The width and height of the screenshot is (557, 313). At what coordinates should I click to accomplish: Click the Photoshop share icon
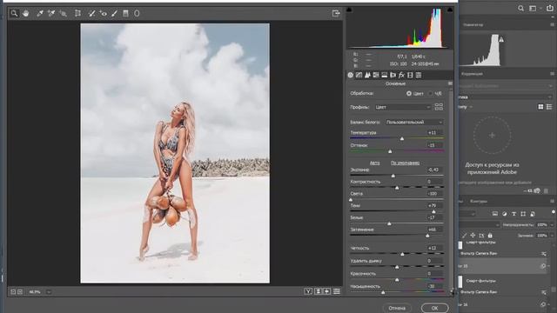coord(550,8)
